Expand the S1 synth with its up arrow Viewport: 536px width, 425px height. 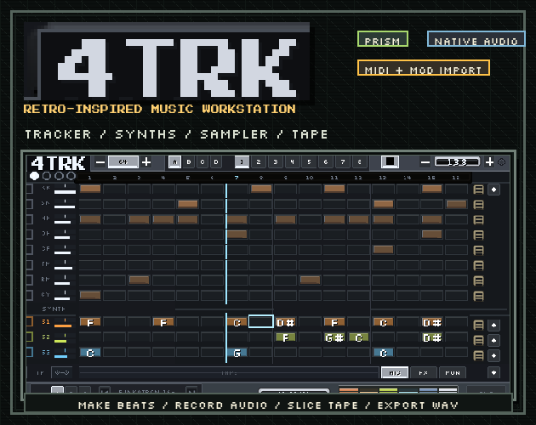pyautogui.click(x=493, y=325)
